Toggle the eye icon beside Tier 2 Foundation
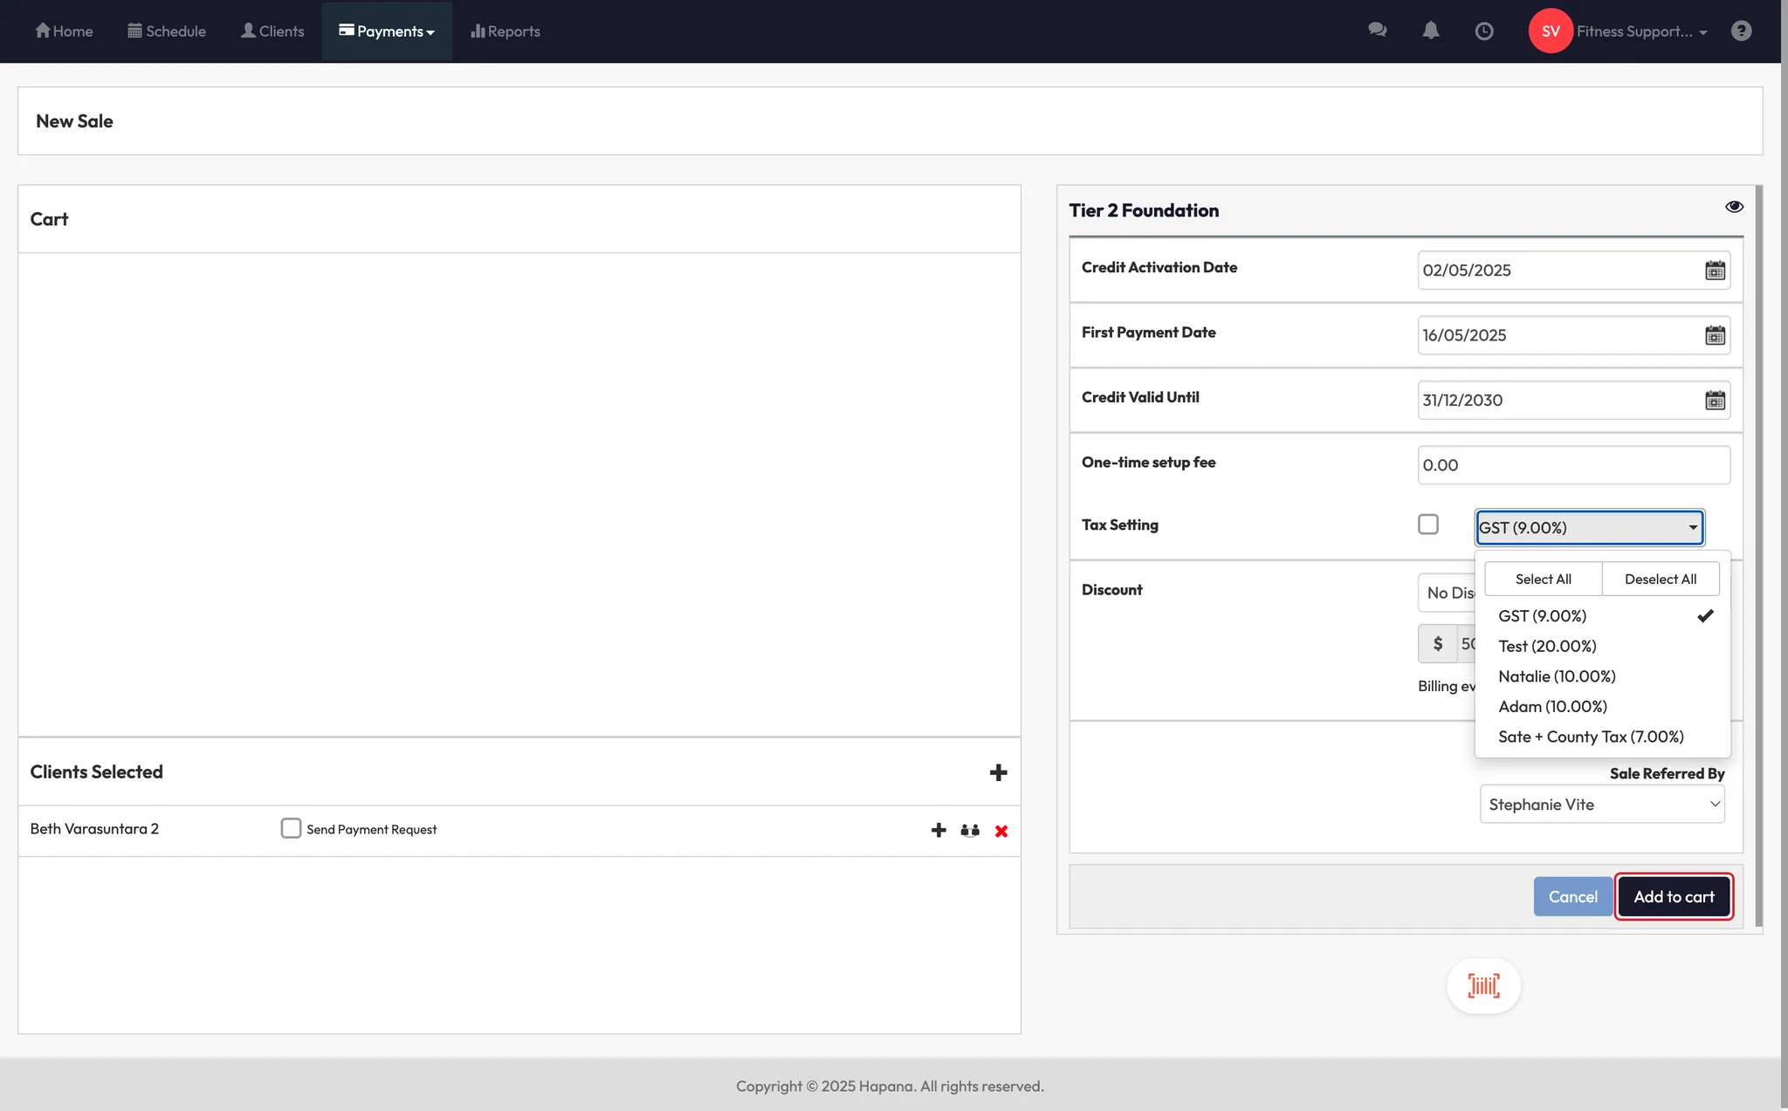Screen dimensions: 1788x1111 (1734, 207)
